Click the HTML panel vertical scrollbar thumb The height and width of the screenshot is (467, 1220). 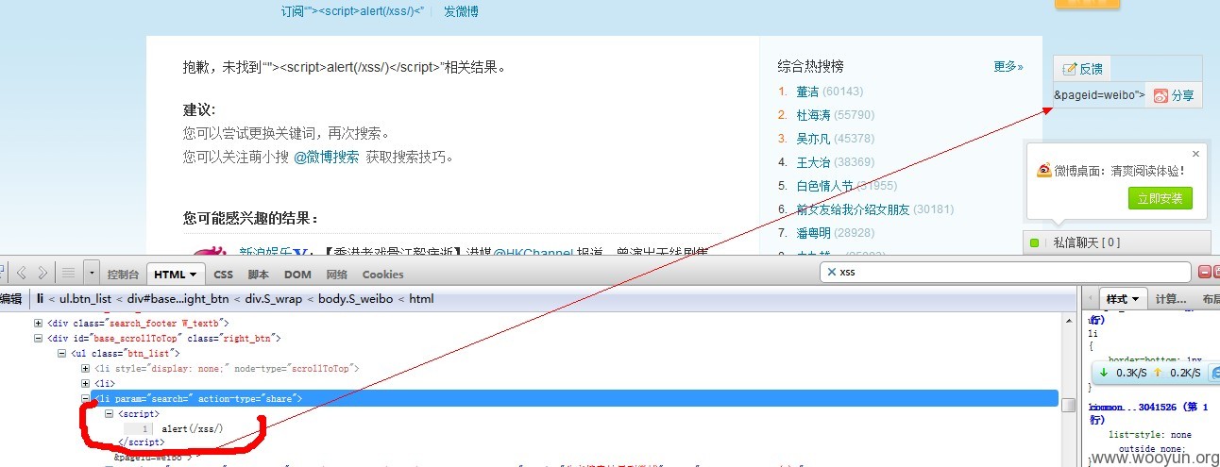click(x=1068, y=406)
